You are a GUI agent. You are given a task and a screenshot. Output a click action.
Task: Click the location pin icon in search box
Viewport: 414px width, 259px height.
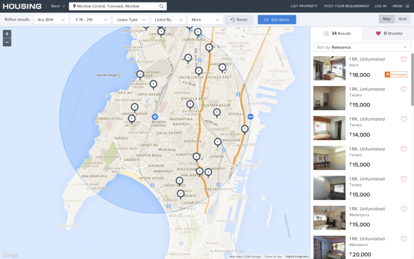(74, 6)
